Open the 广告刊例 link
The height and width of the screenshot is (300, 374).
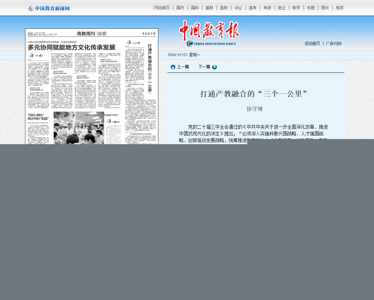coord(333,43)
